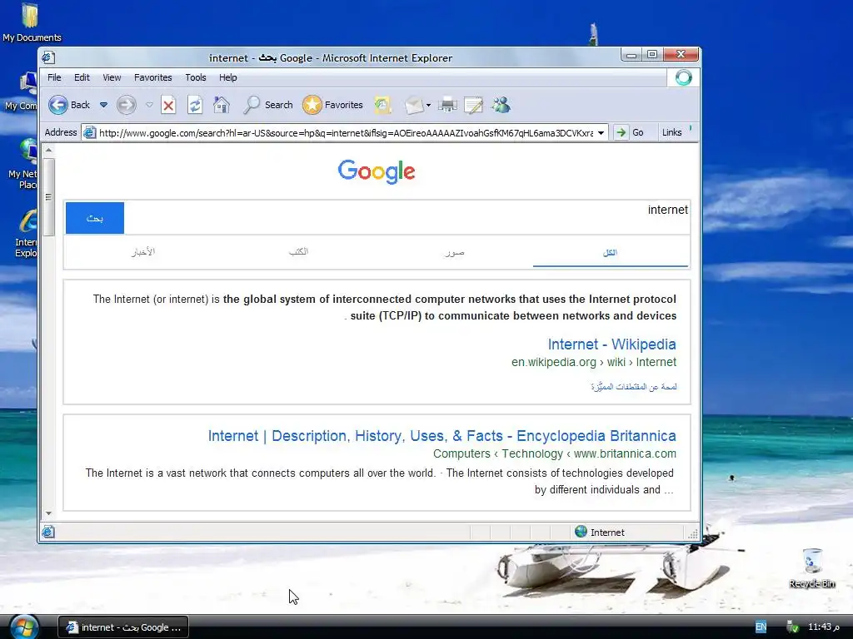Open the Tools menu
This screenshot has width=853, height=639.
pos(196,77)
